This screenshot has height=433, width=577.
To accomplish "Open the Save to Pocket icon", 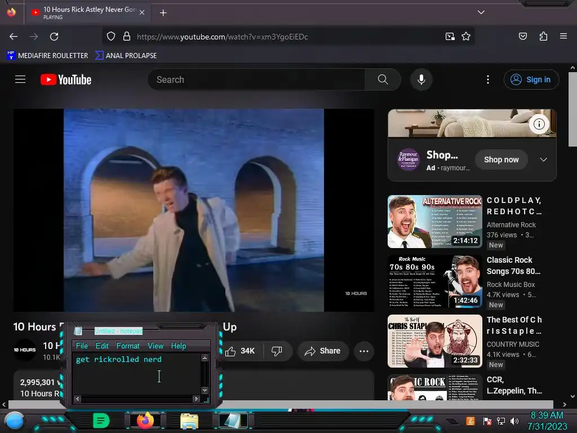I will click(x=522, y=36).
